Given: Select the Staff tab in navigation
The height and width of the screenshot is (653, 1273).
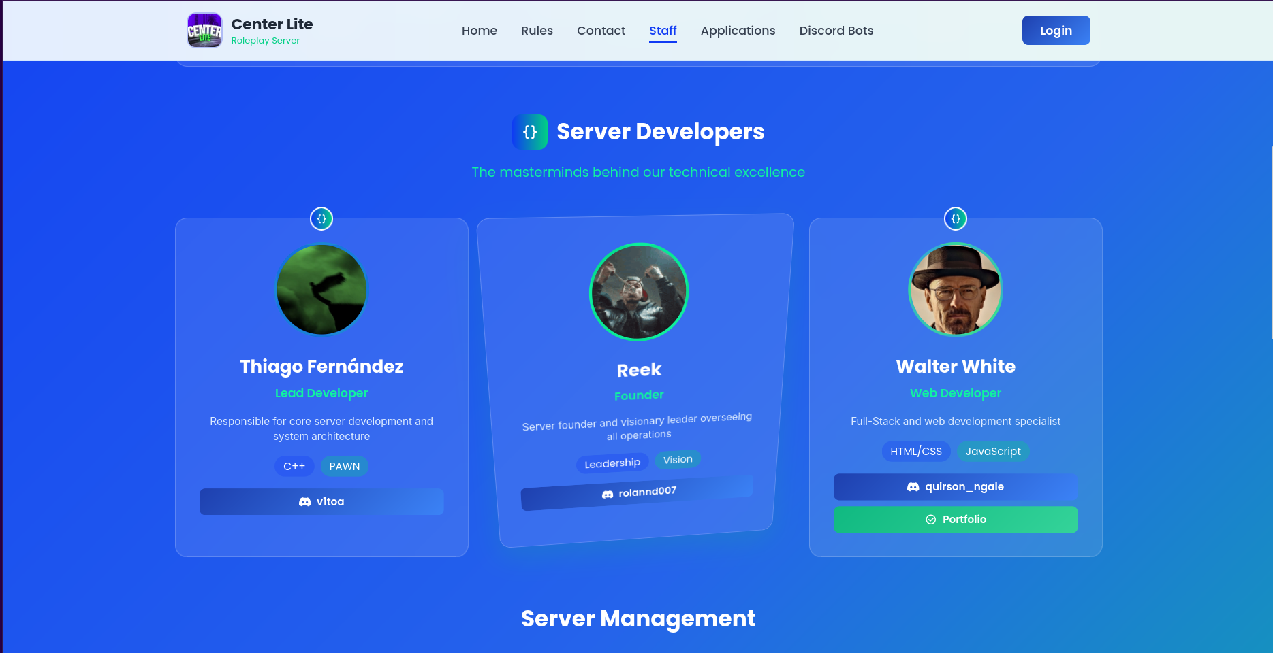Looking at the screenshot, I should point(663,31).
